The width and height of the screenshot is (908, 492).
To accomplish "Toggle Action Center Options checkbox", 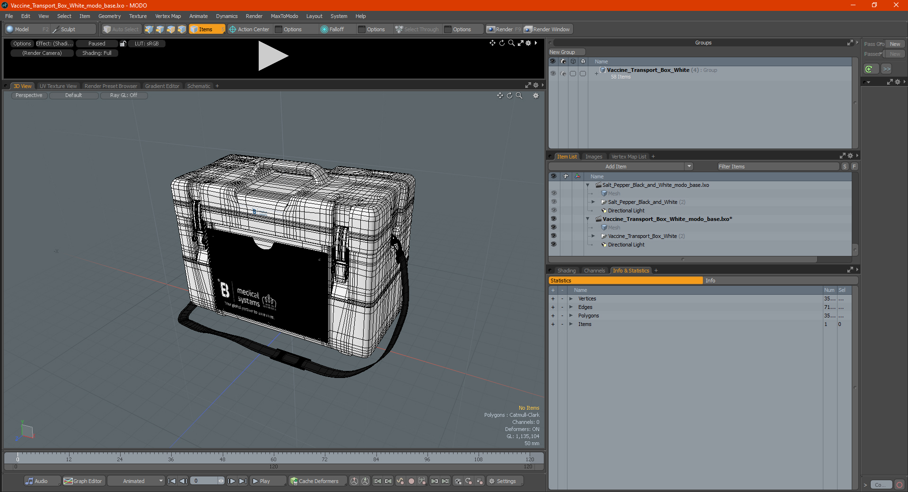I will (279, 29).
